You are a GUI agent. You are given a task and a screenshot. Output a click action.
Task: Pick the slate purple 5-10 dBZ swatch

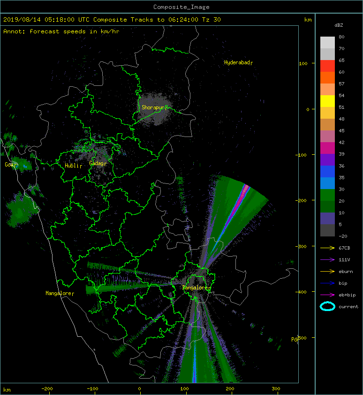pos(327,218)
